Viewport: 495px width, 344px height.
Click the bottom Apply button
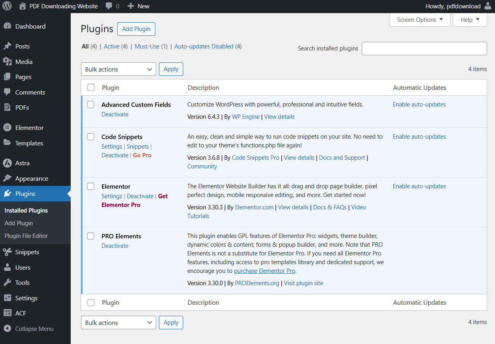click(x=171, y=323)
